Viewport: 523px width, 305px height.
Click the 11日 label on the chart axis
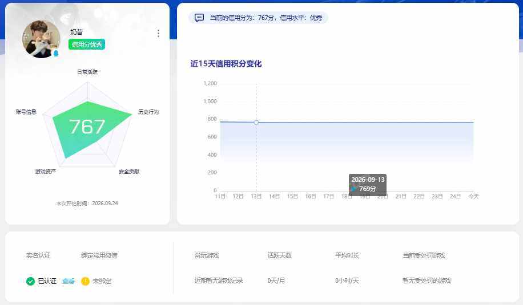(x=220, y=197)
